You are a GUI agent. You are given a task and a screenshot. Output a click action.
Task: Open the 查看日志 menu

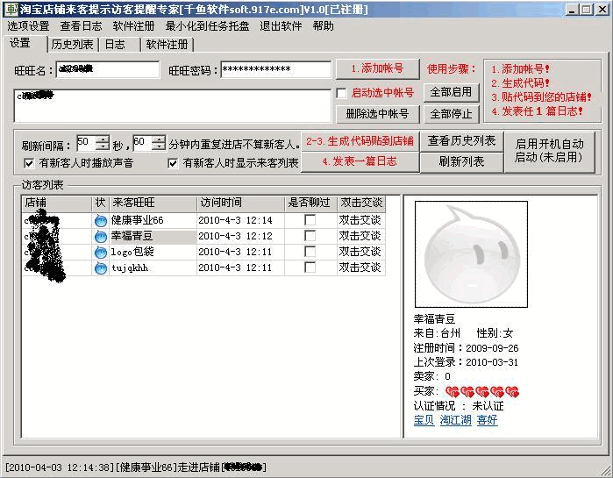(81, 26)
